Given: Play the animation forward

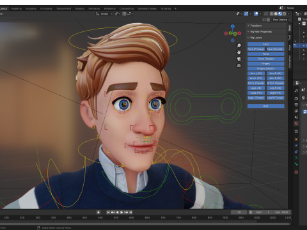Looking at the screenshot, I should pos(122,212).
